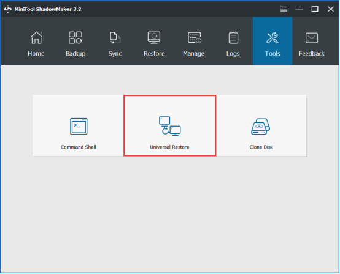Click the Command Shell text label
340x274 pixels.
(x=79, y=147)
